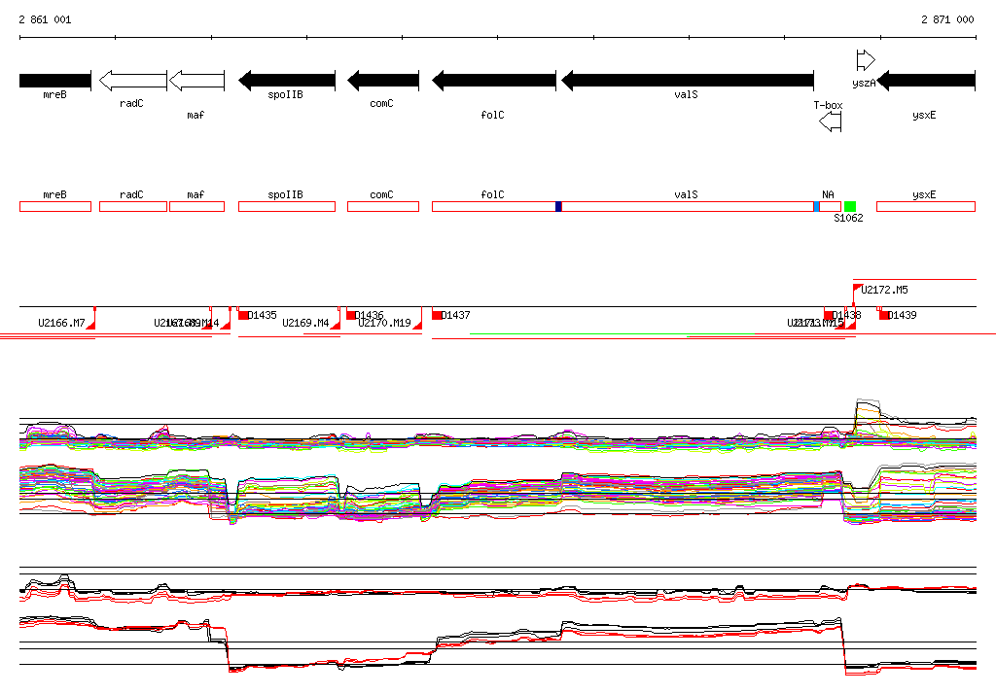Click the U2172.M5 upshift marker
This screenshot has height=694, width=996.
tap(857, 288)
